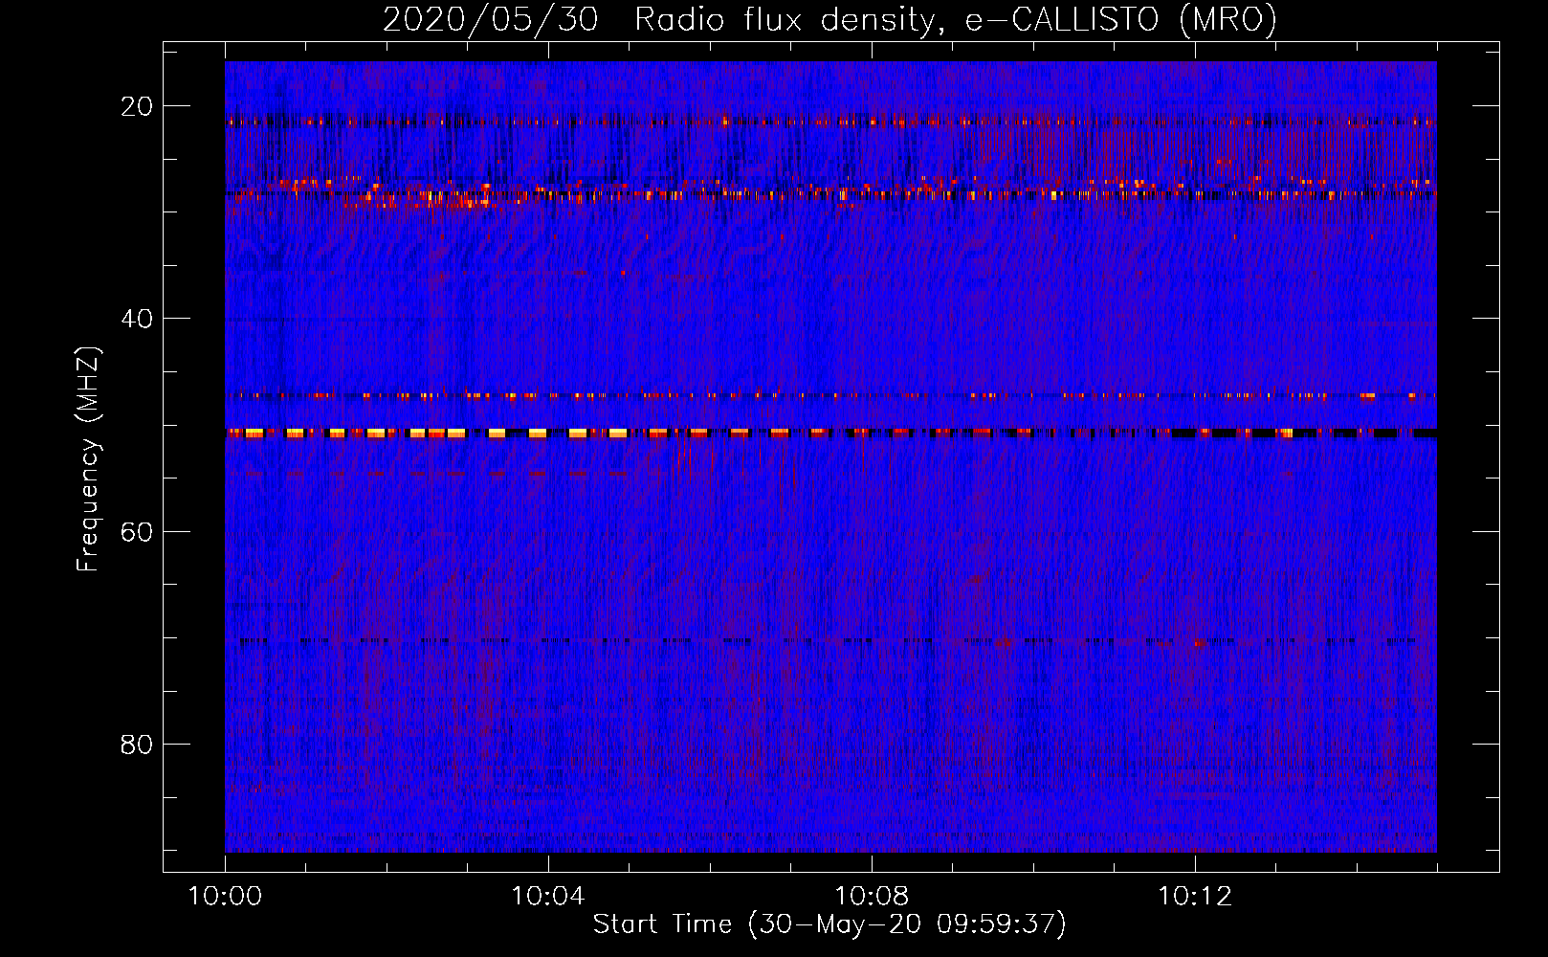Click the 'Start Time (30-May-20 09:59:37)' label
Screen dimensions: 1548x957
pyautogui.click(x=829, y=924)
